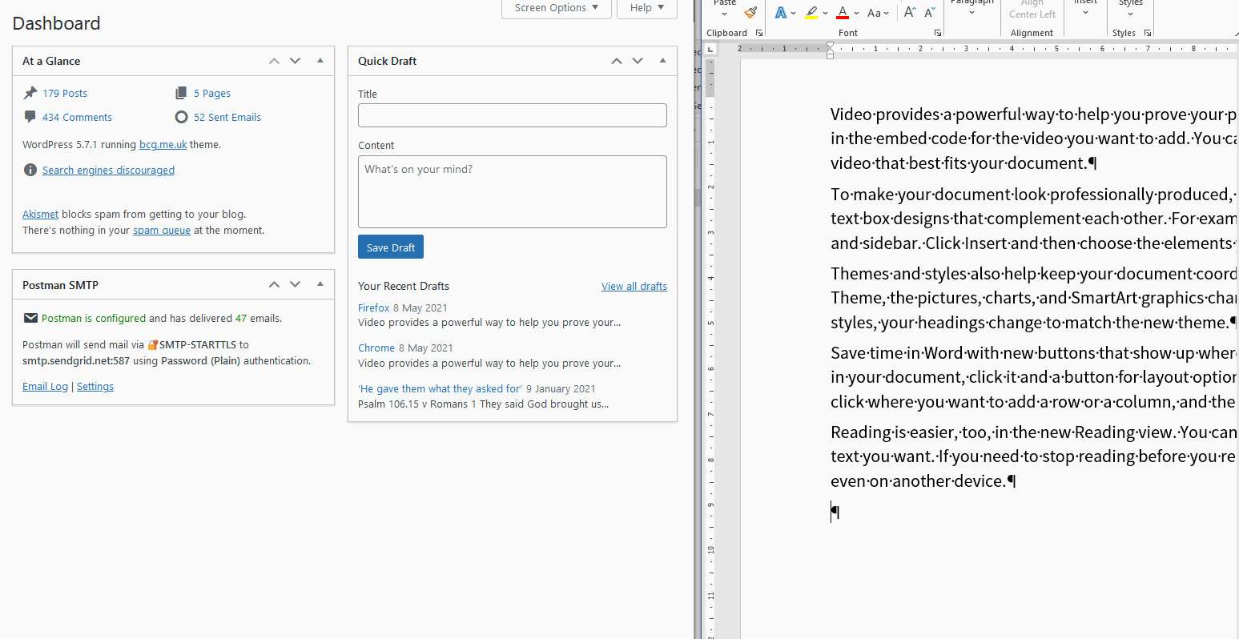Select the Format Painter tool
Image resolution: width=1239 pixels, height=639 pixels.
click(x=750, y=12)
